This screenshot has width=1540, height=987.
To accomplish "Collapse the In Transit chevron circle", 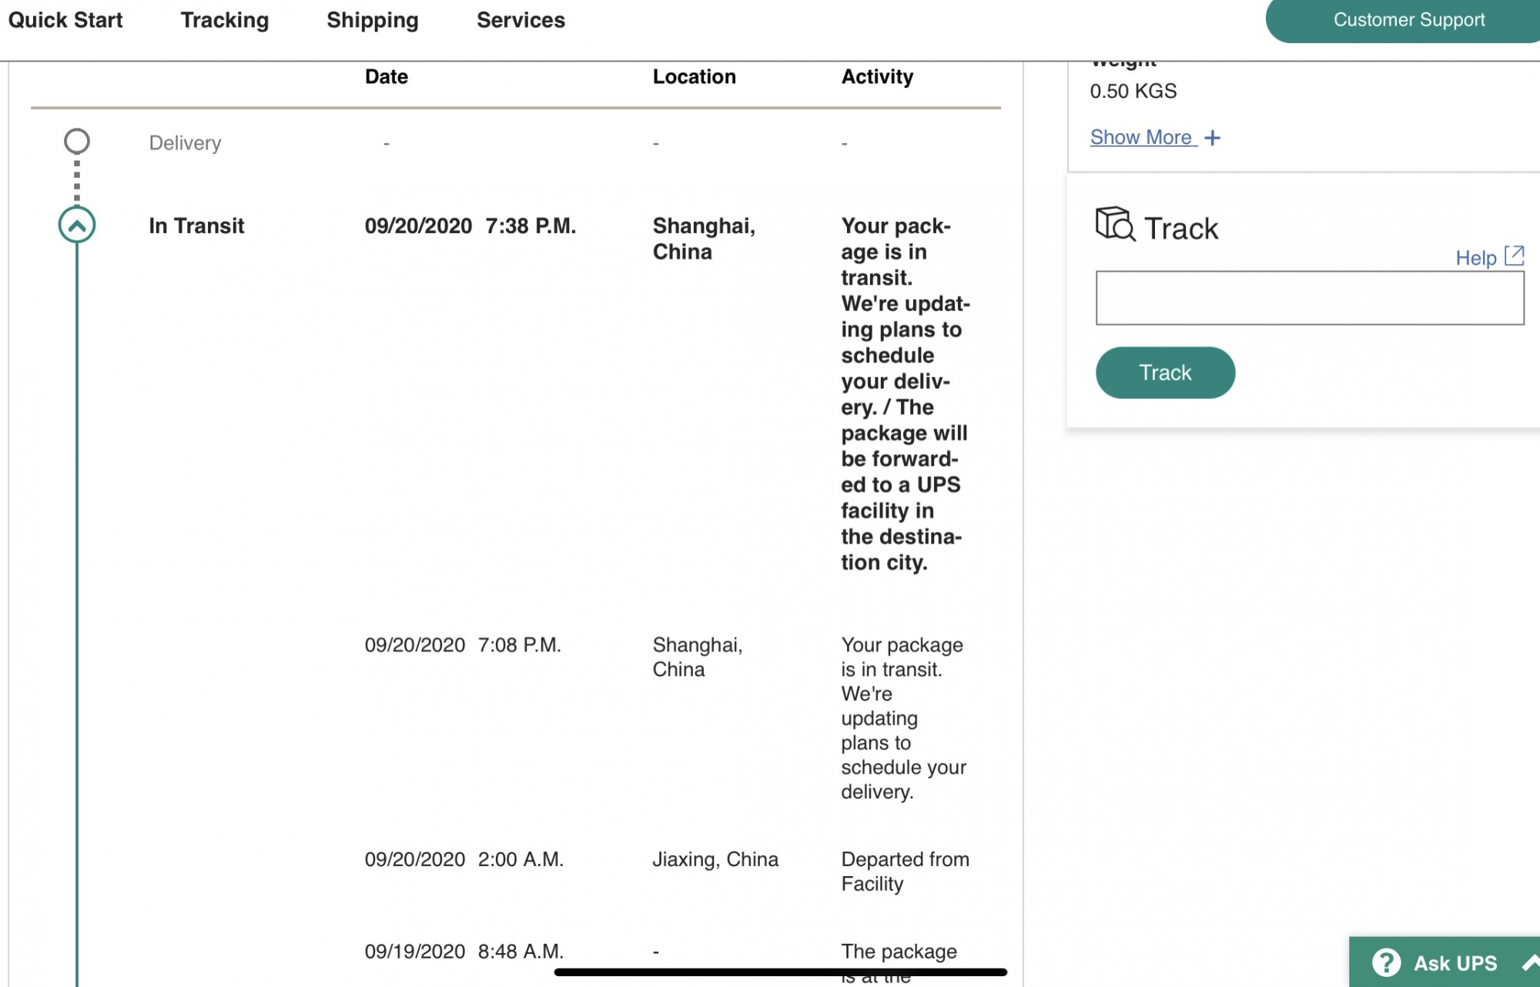I will click(77, 225).
